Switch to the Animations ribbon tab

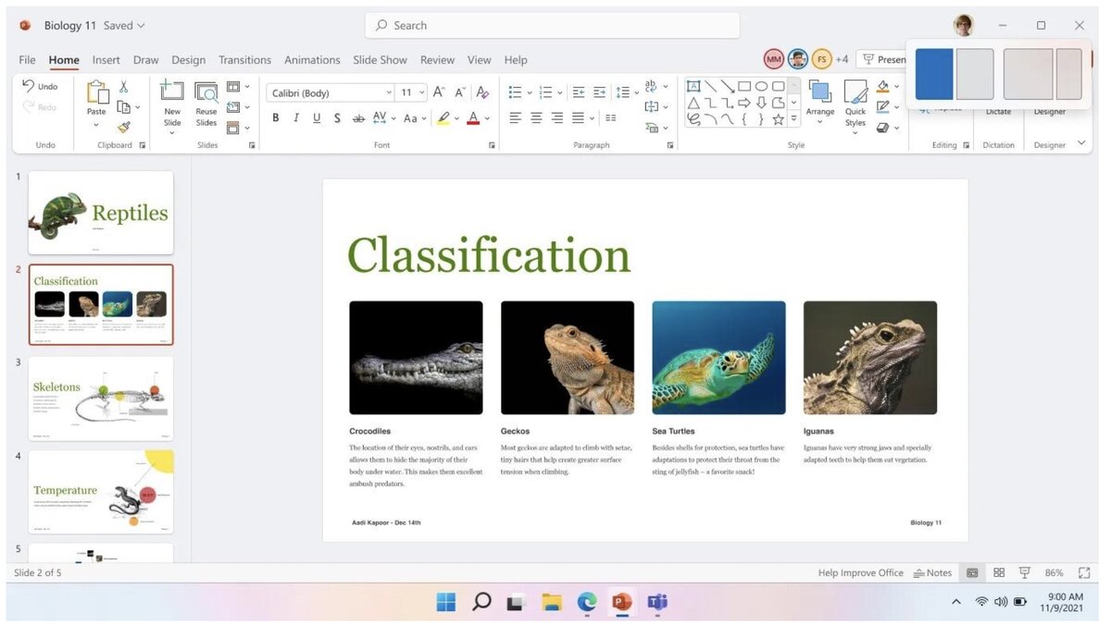coord(312,59)
